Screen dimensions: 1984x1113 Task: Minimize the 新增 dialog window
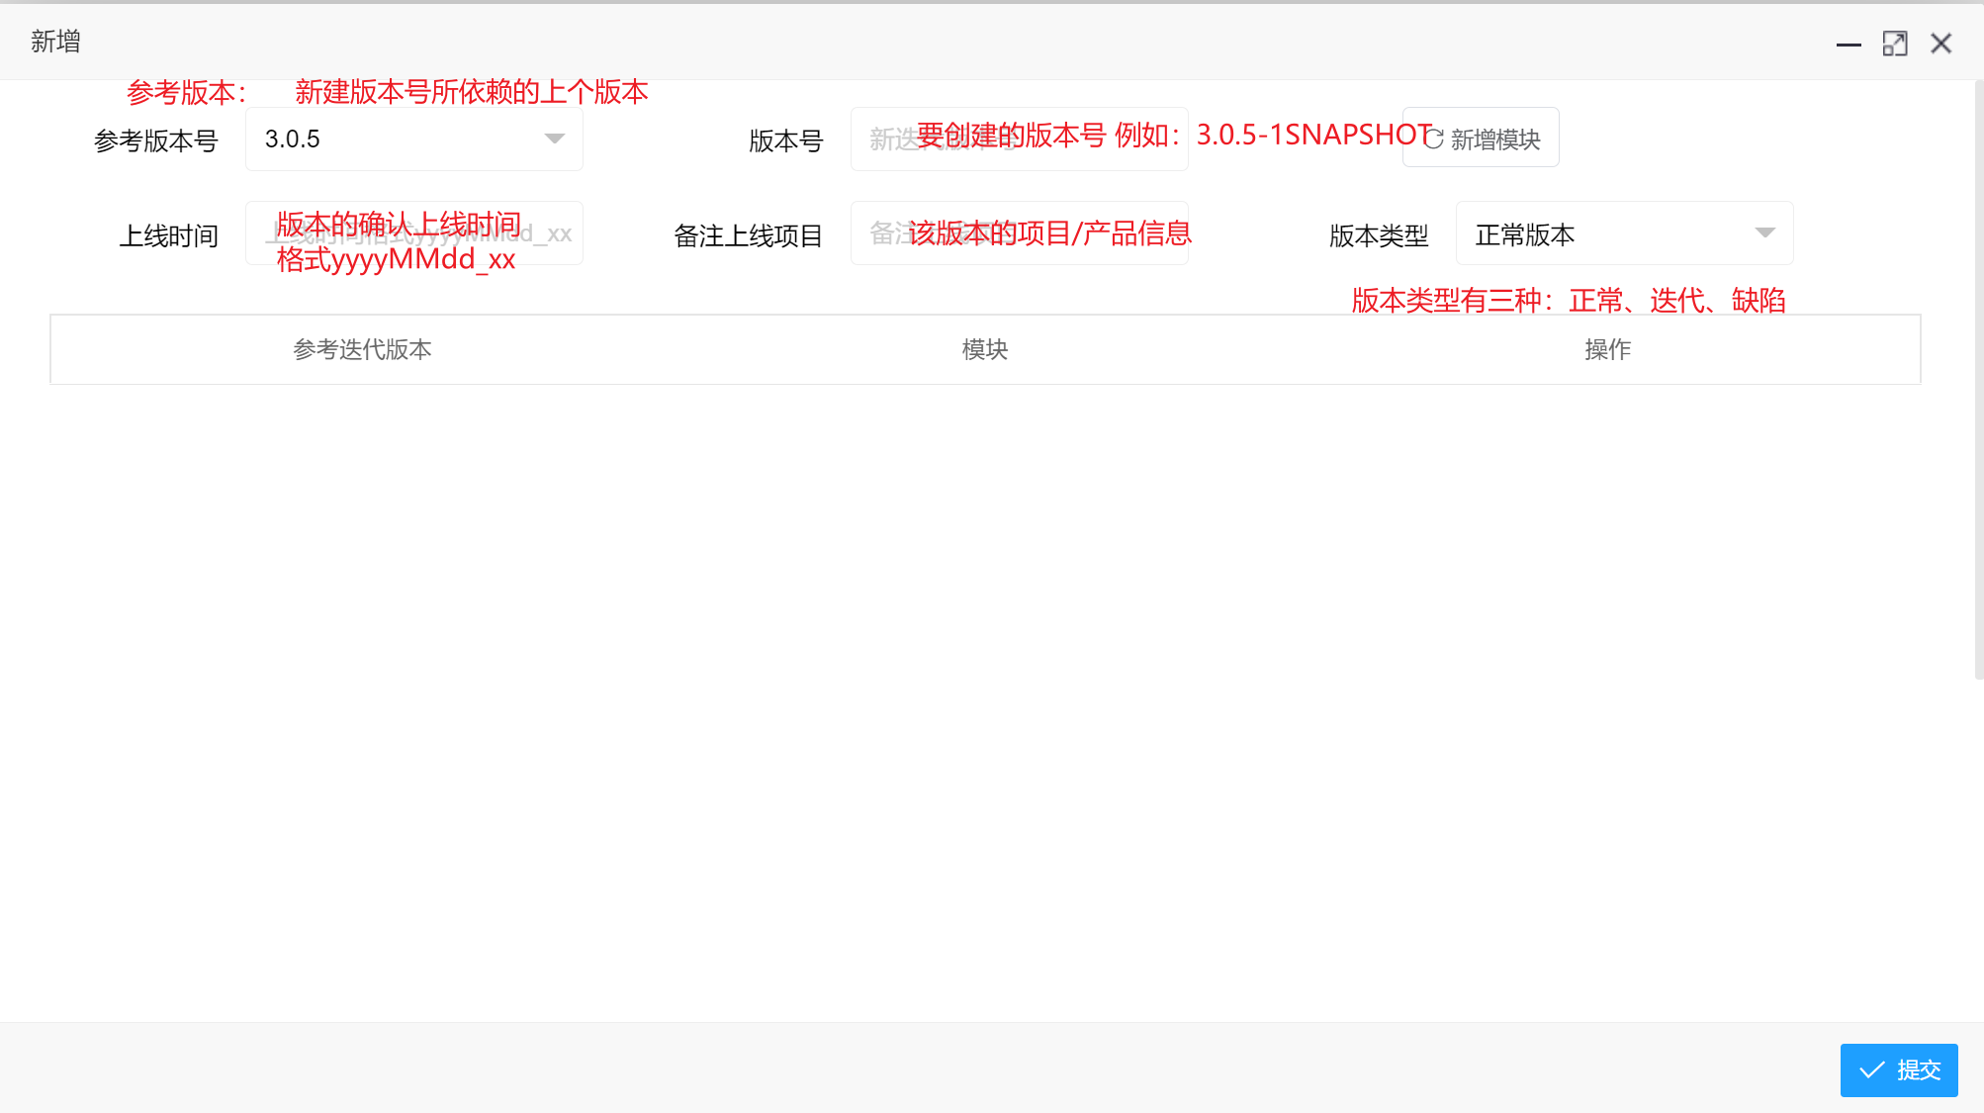pyautogui.click(x=1849, y=45)
